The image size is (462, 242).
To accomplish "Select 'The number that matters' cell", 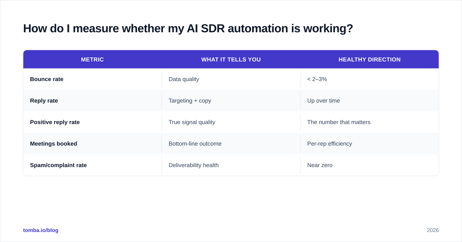I will [370, 122].
